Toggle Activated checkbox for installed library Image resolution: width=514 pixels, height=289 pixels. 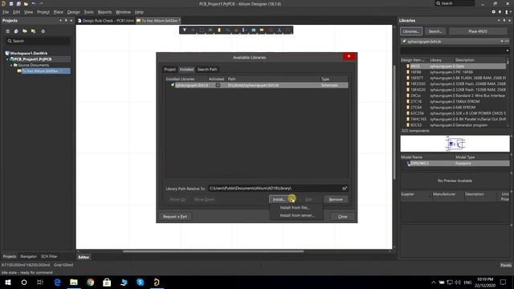(x=218, y=85)
